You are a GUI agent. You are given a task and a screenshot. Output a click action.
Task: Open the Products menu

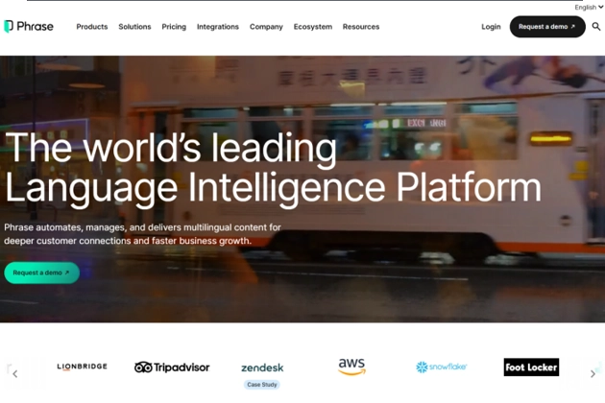click(92, 27)
